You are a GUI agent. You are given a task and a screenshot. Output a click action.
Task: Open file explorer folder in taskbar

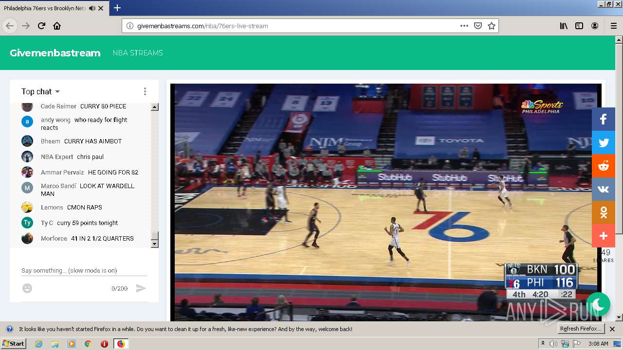tap(55, 344)
